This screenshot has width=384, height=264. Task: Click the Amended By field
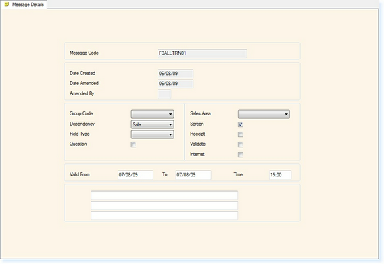point(164,94)
